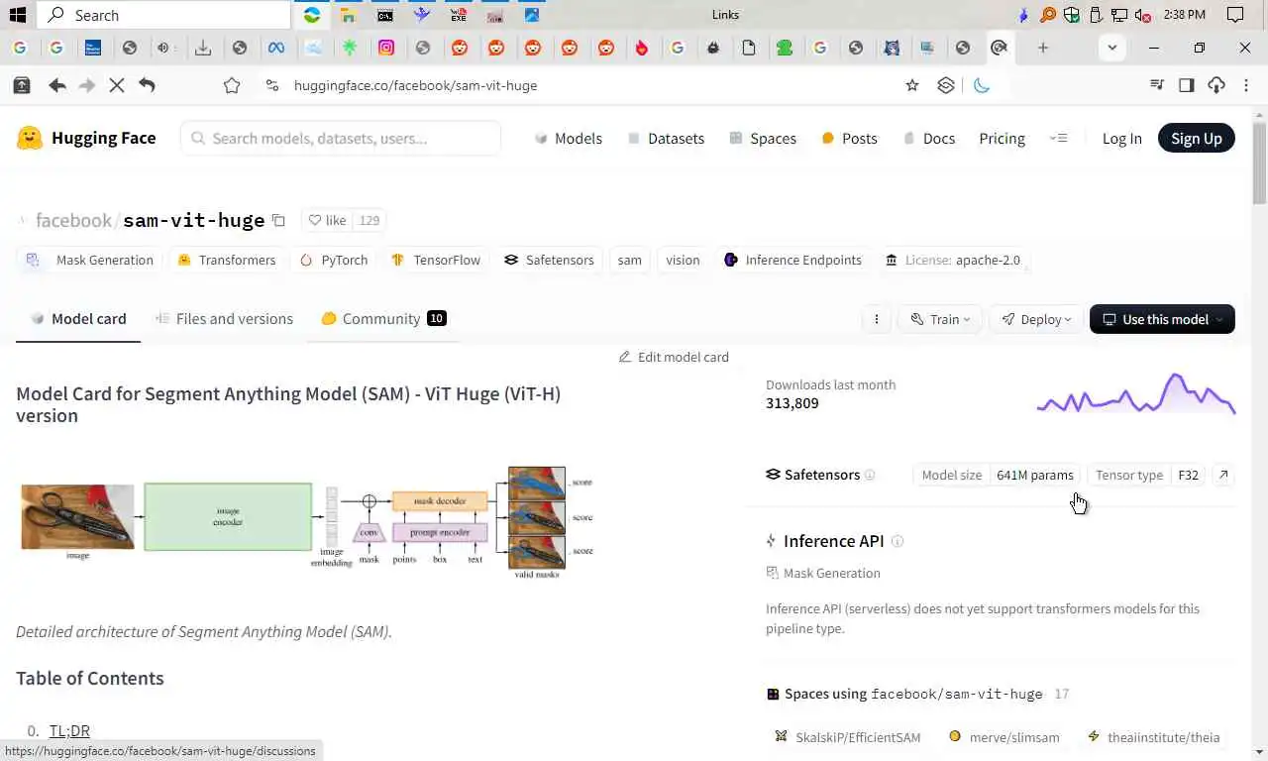Image resolution: width=1268 pixels, height=761 pixels.
Task: Open Docs in navigation bar
Action: pyautogui.click(x=929, y=138)
